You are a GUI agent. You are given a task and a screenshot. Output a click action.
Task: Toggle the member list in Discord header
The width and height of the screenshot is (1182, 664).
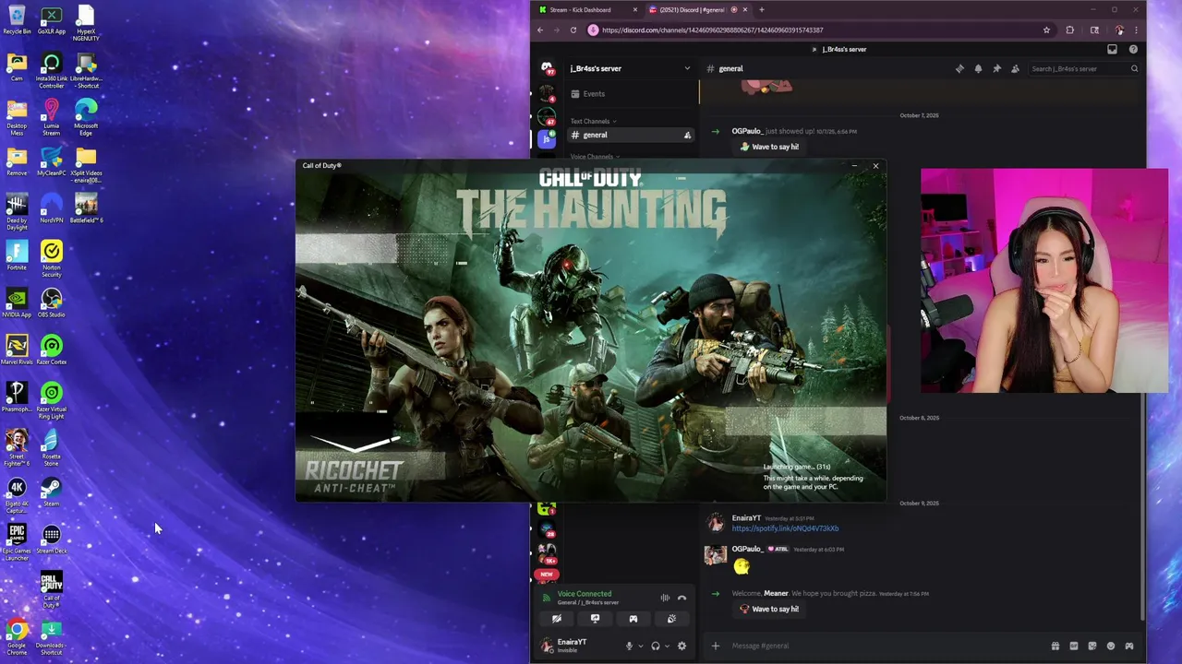coord(1015,68)
